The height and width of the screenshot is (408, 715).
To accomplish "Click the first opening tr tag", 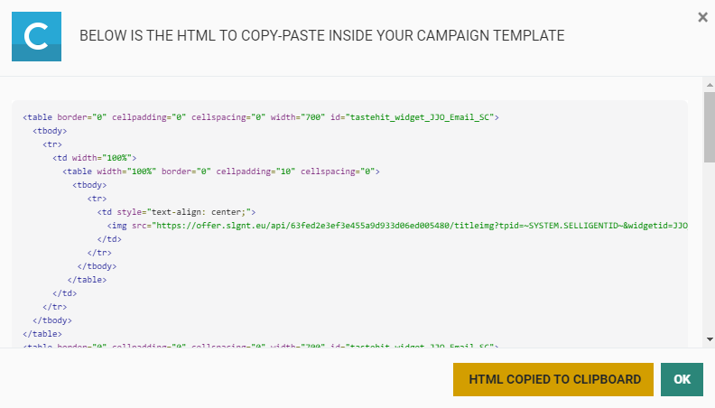I will (52, 144).
